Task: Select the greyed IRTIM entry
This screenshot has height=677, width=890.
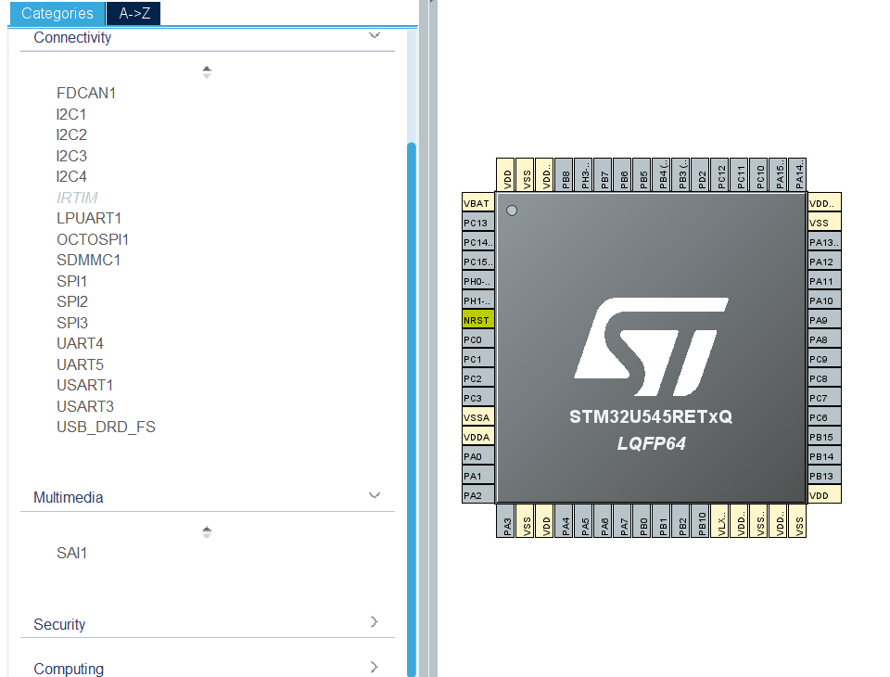Action: point(77,198)
